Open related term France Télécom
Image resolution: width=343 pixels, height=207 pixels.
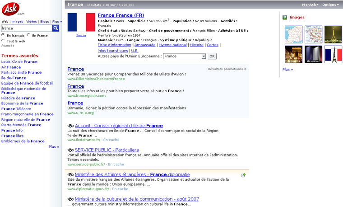pyautogui.click(x=16, y=109)
